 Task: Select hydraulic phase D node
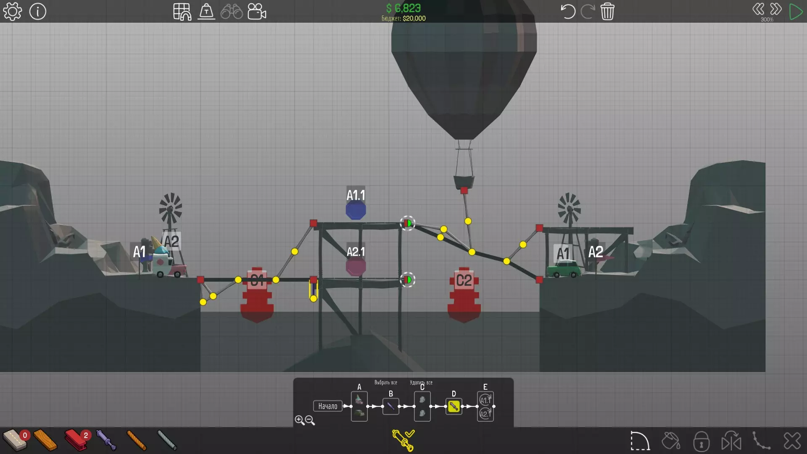click(x=454, y=406)
